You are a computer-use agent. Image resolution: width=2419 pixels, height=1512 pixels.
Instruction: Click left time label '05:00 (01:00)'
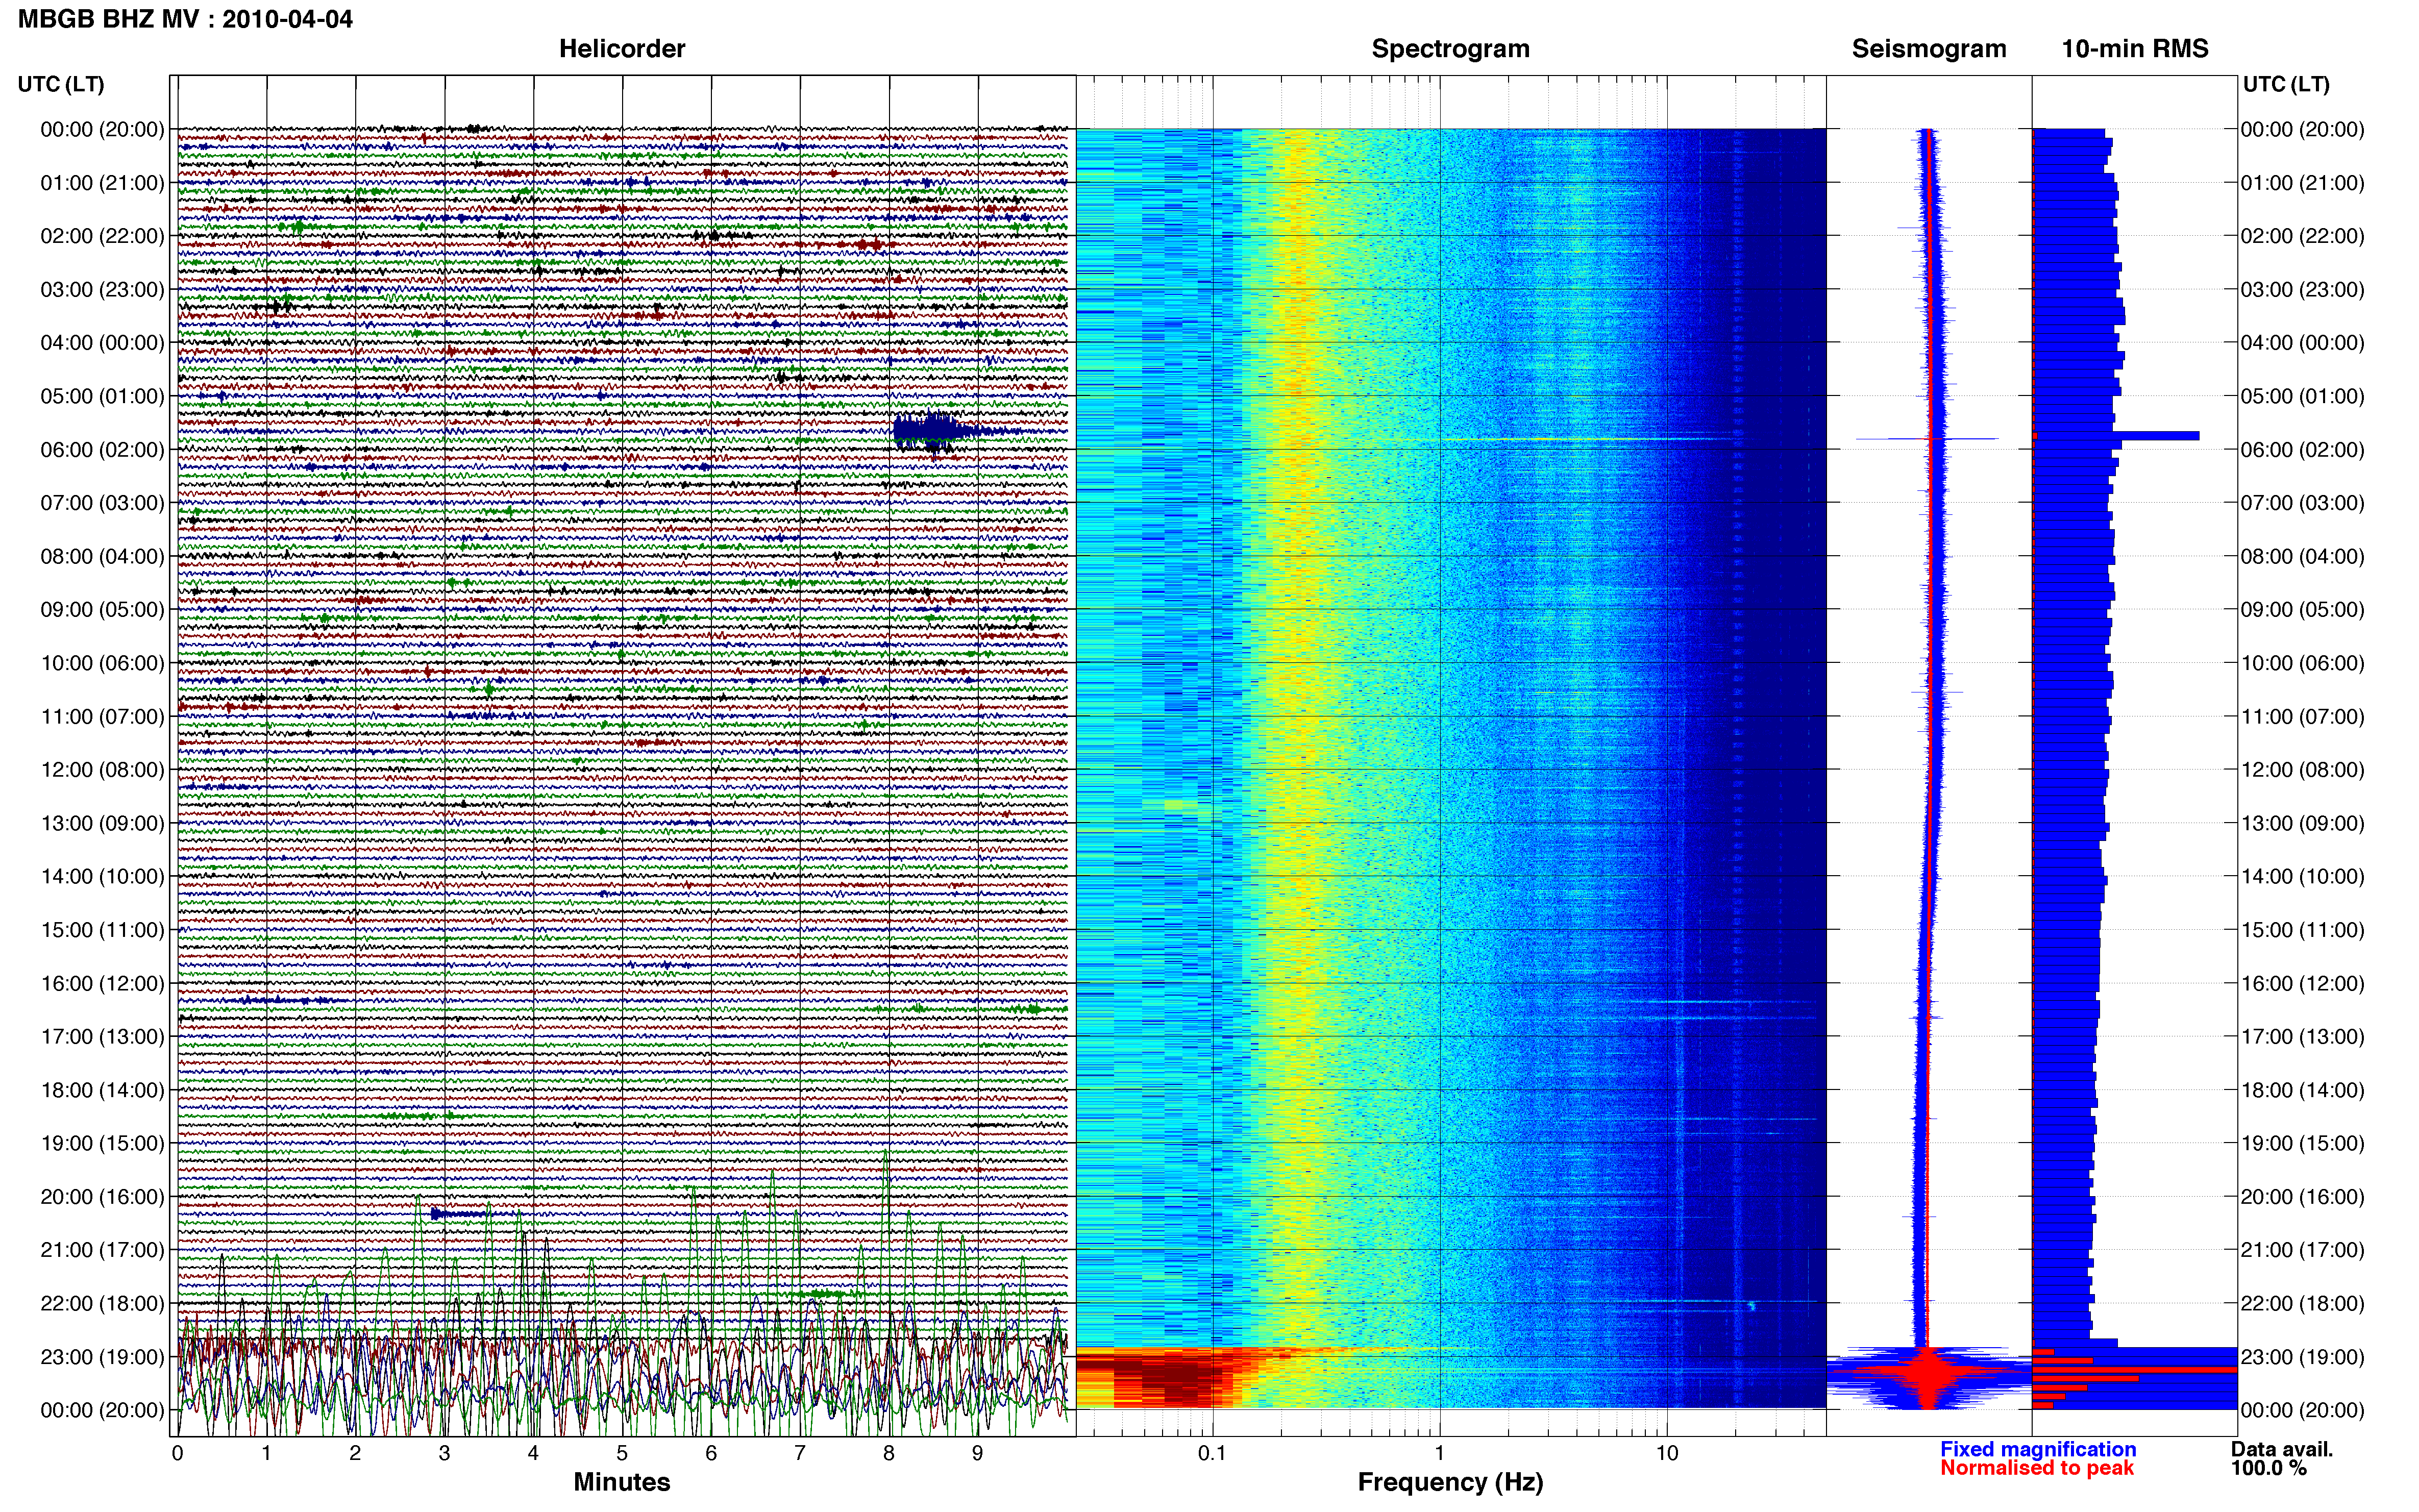102,396
